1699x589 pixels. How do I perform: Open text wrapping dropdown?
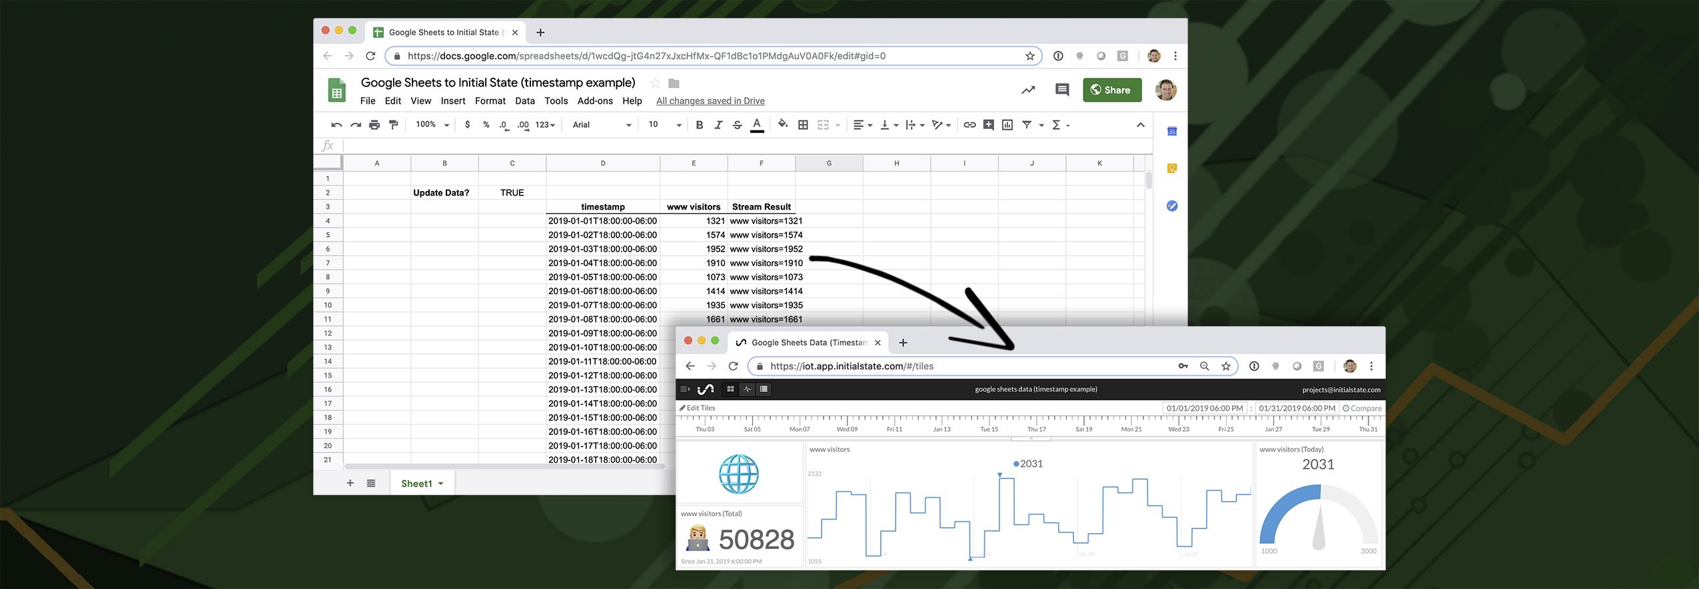click(x=915, y=125)
